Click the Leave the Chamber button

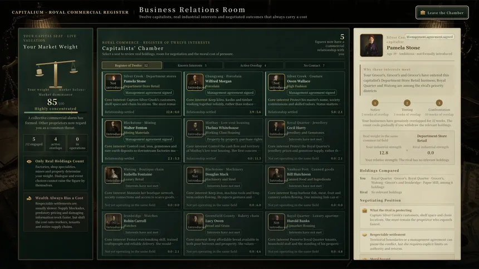442,13
